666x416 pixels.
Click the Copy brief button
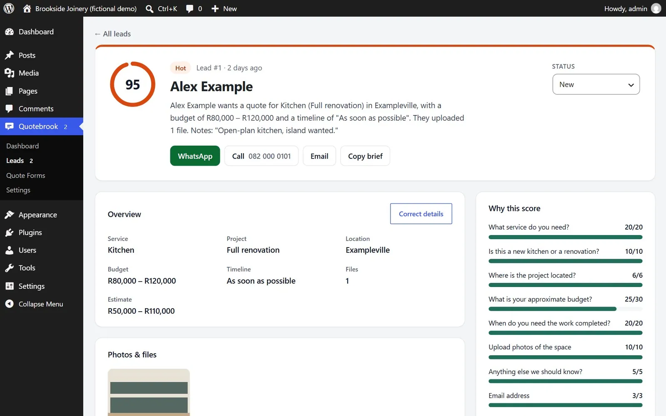click(365, 156)
